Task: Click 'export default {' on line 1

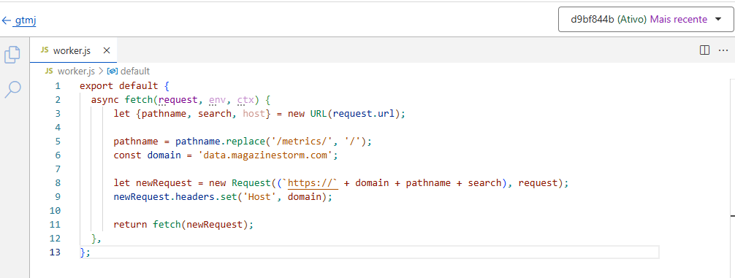Action: tap(123, 86)
